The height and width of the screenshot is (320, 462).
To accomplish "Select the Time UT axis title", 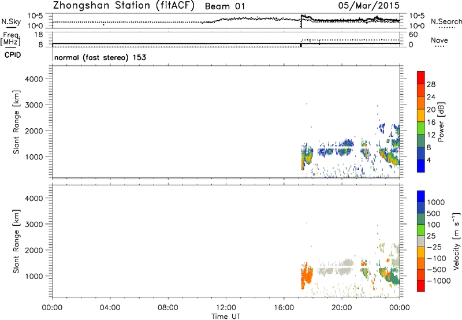I will click(226, 317).
